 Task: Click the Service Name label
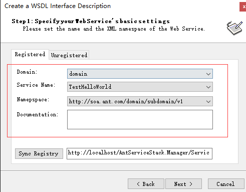[x=36, y=85]
